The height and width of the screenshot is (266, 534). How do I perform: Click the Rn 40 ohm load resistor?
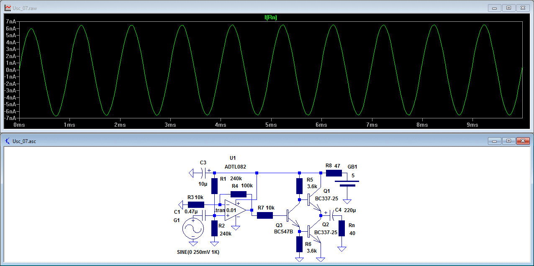click(342, 228)
